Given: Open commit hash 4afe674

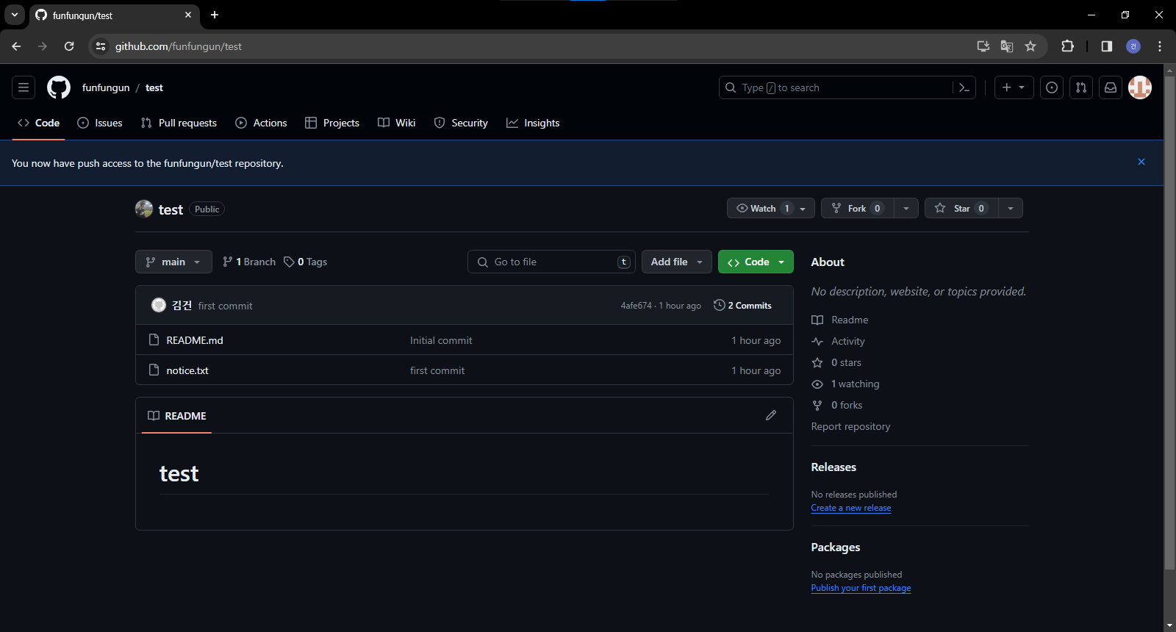Looking at the screenshot, I should tap(637, 306).
